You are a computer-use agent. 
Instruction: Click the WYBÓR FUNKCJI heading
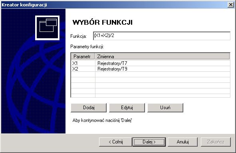(x=103, y=22)
